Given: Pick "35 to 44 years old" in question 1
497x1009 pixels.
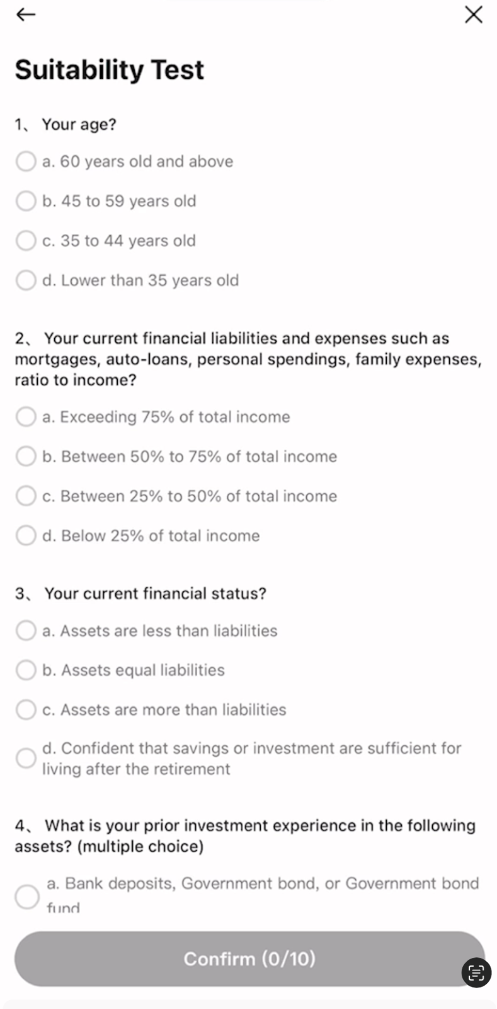Looking at the screenshot, I should click(26, 240).
